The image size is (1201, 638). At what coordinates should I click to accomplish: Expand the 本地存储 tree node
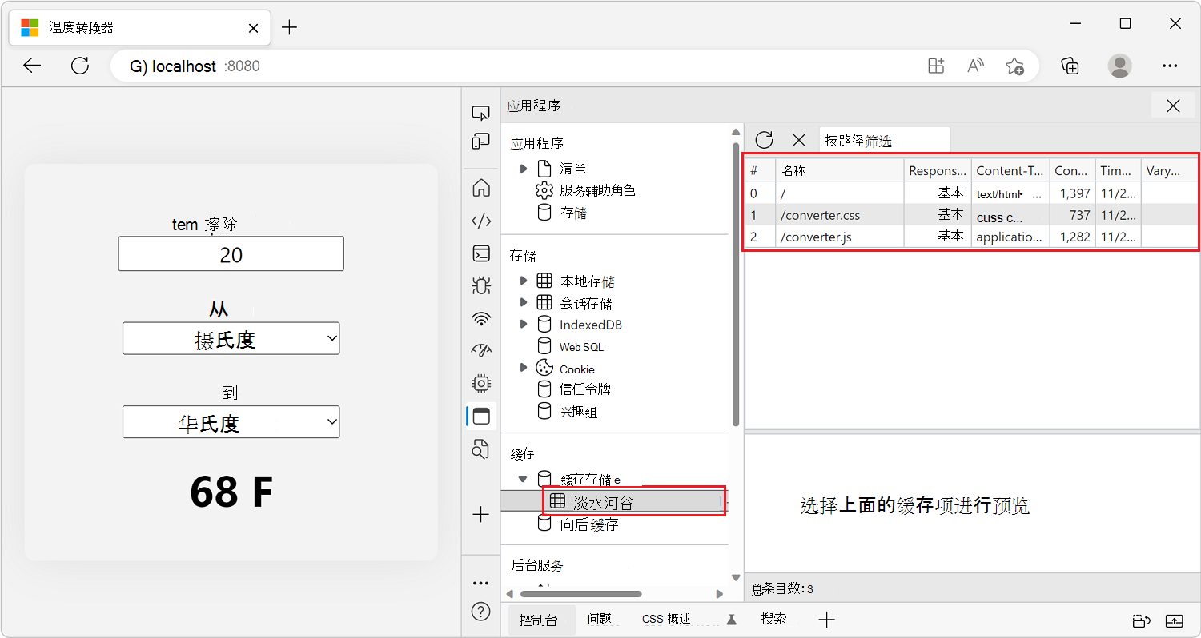coord(524,281)
